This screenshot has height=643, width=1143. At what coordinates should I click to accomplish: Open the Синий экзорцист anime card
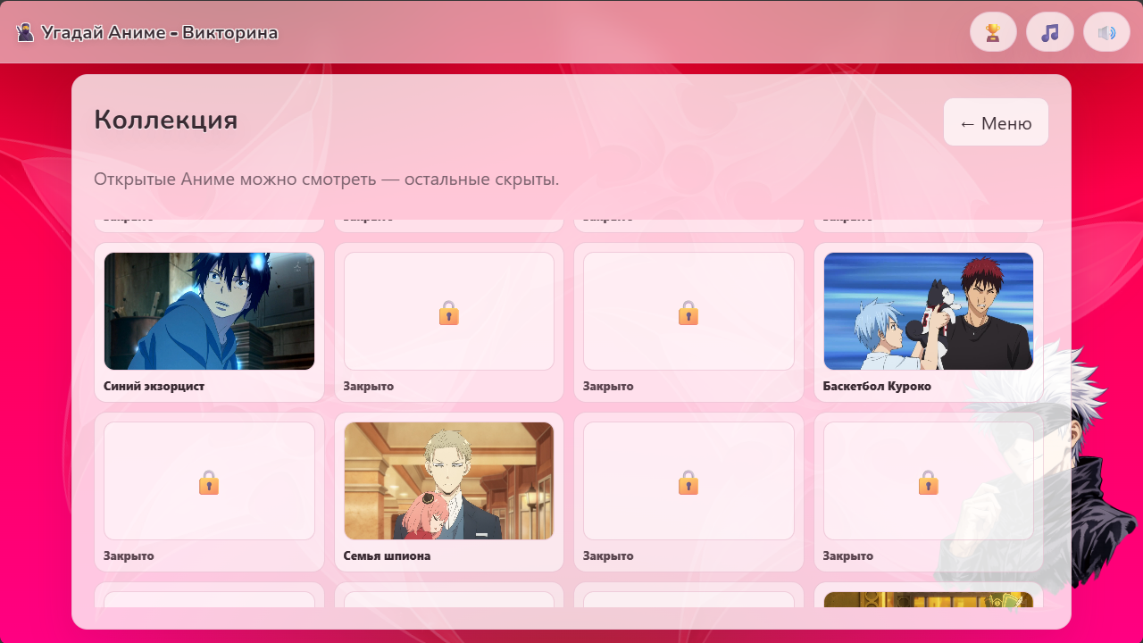(x=209, y=311)
